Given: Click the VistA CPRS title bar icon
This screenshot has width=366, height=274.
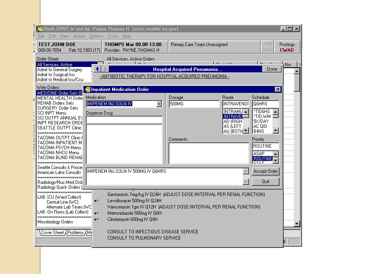Looking at the screenshot, I should pyautogui.click(x=40, y=29).
